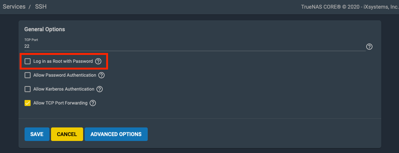Image resolution: width=399 pixels, height=153 pixels.
Task: Go back to Services in breadcrumb
Action: (x=14, y=7)
